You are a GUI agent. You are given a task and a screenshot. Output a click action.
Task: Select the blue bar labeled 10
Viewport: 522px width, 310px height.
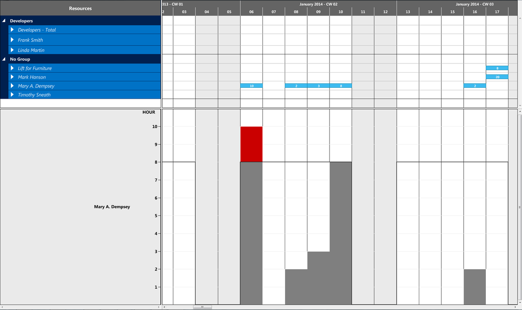pyautogui.click(x=251, y=86)
